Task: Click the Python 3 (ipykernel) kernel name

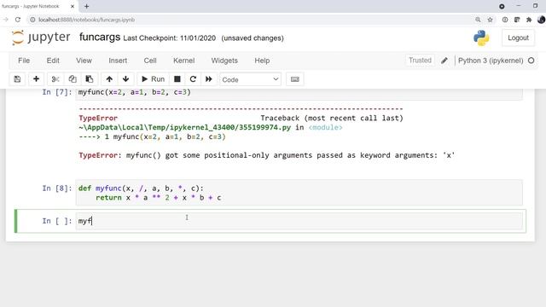Action: click(491, 61)
